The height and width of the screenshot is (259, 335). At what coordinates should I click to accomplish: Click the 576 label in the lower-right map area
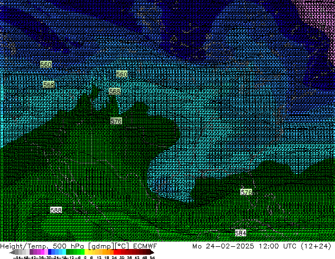point(246,192)
